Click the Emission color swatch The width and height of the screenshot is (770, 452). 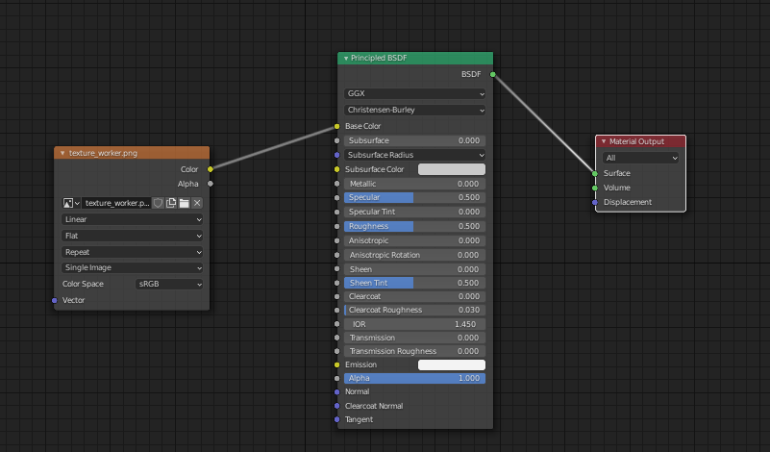point(451,365)
